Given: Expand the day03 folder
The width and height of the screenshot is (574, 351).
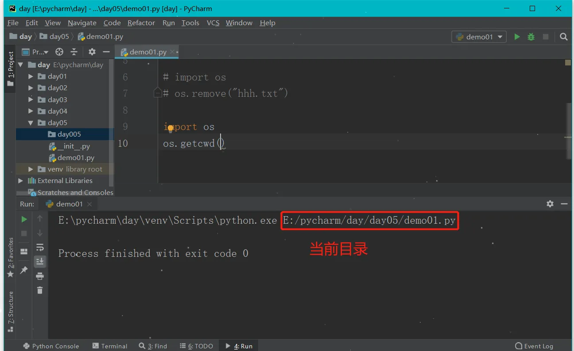Looking at the screenshot, I should tap(31, 99).
